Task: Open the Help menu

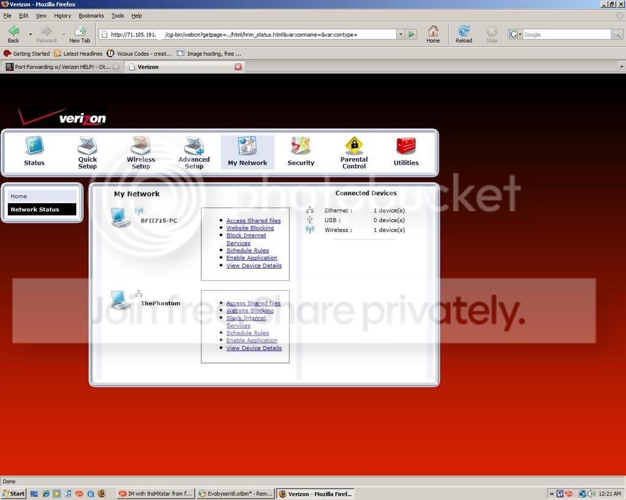Action: [x=136, y=15]
